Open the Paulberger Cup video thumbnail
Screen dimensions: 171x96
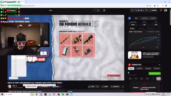[x=135, y=55]
